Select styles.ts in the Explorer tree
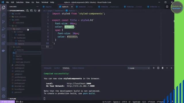The height and width of the screenshot is (103, 184). (x=21, y=44)
